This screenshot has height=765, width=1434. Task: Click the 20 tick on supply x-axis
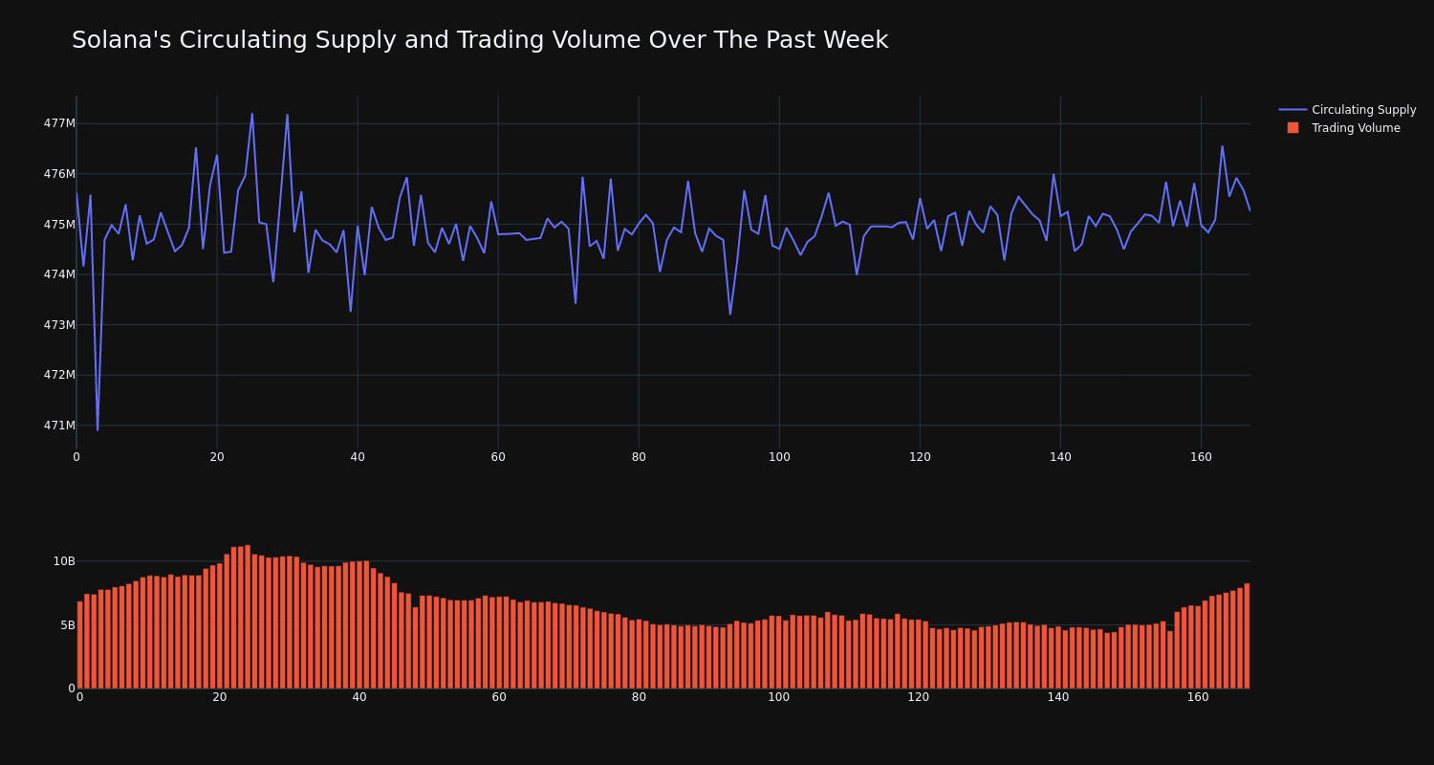point(217,457)
